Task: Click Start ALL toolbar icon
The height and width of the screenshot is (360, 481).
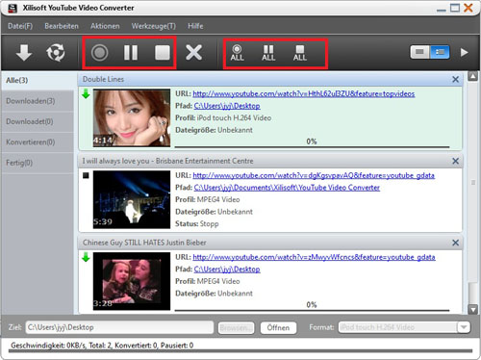Action: tap(237, 53)
